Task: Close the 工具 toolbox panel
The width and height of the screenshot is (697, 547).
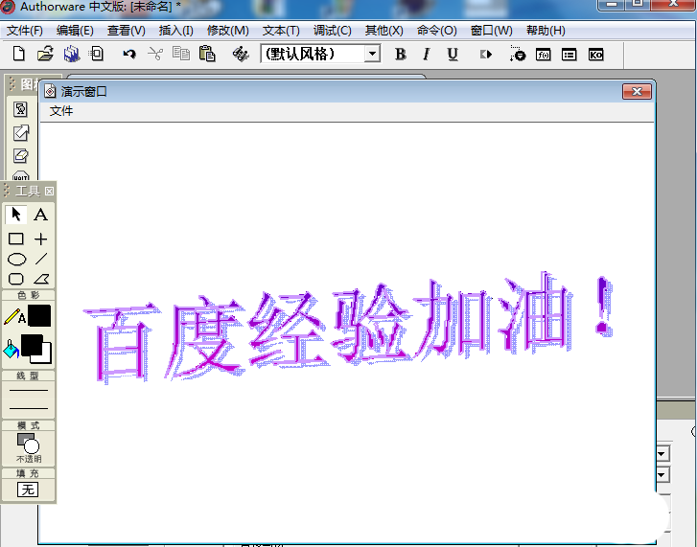Action: [49, 191]
